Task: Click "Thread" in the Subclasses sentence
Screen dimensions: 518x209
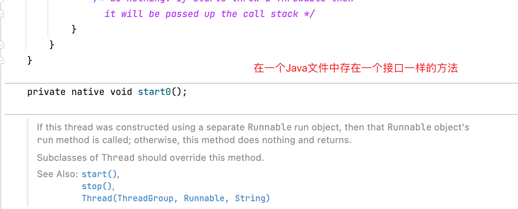Action: pyautogui.click(x=118, y=158)
